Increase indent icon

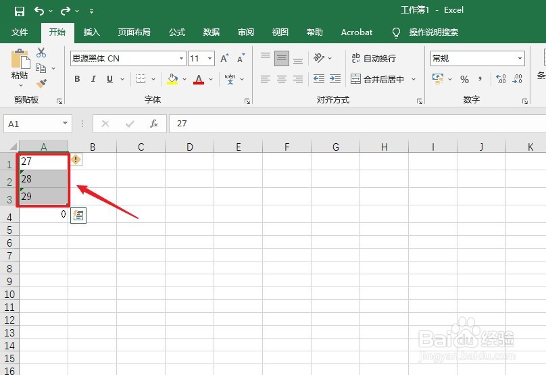coord(335,79)
